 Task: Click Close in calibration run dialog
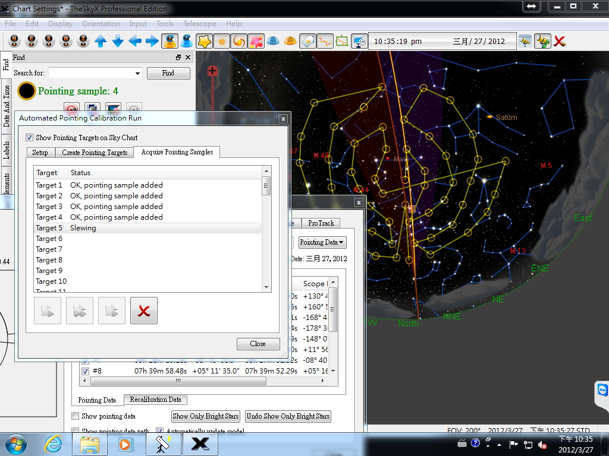click(258, 344)
